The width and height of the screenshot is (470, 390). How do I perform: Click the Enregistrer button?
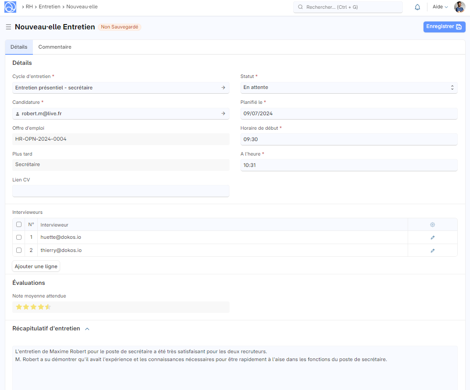pyautogui.click(x=444, y=27)
